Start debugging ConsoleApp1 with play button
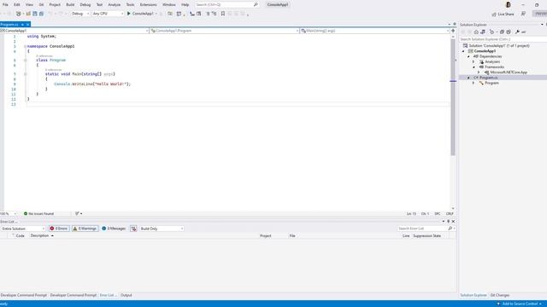Viewport: 547px width, 307px height. [140, 14]
